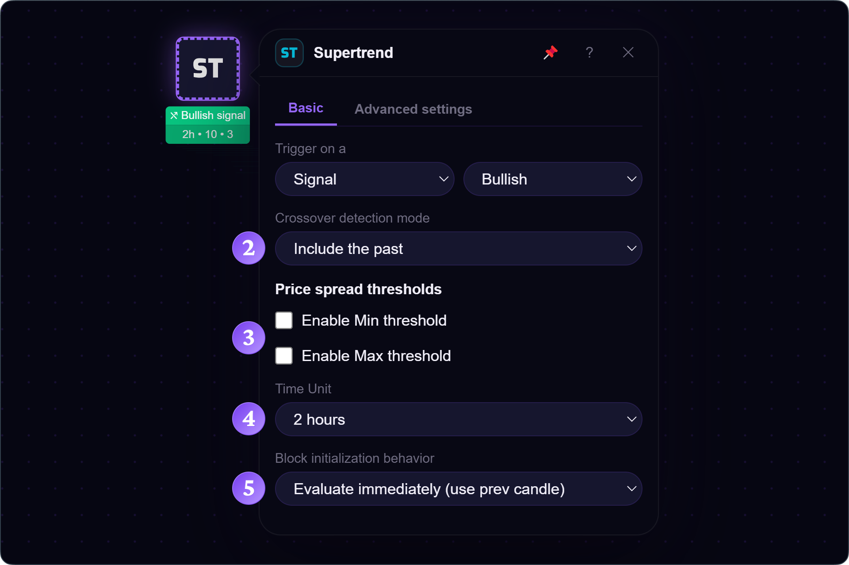Click the step 5 numbered marker
This screenshot has height=565, width=849.
249,488
